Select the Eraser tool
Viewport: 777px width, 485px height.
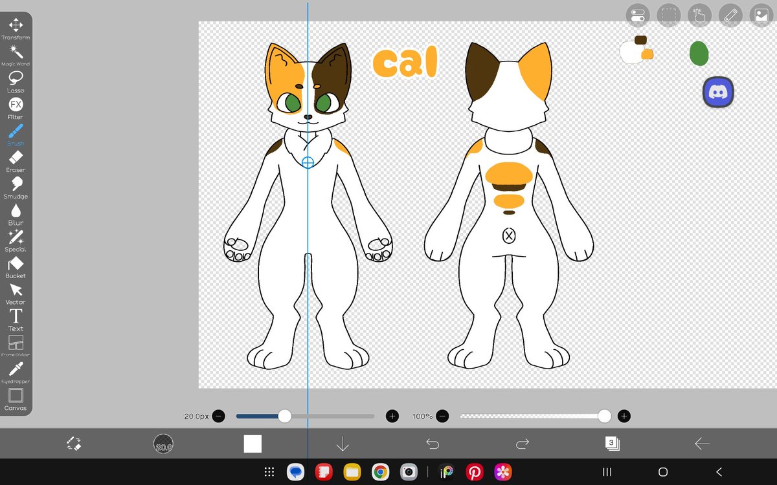pyautogui.click(x=16, y=161)
